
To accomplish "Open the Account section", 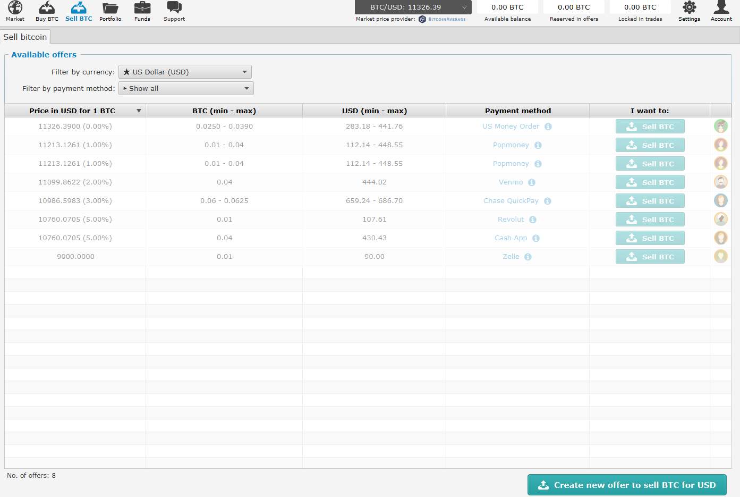I will [x=721, y=11].
